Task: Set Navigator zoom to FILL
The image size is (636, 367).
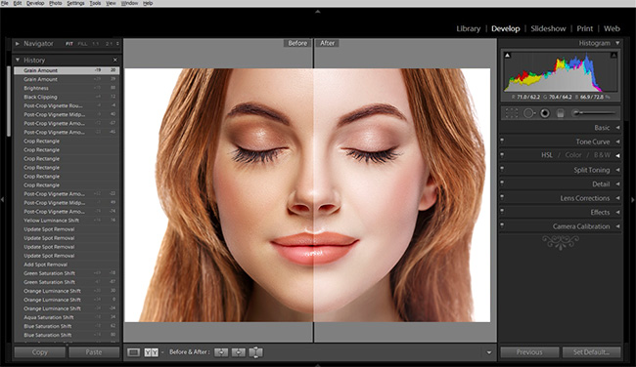Action: pyautogui.click(x=82, y=44)
